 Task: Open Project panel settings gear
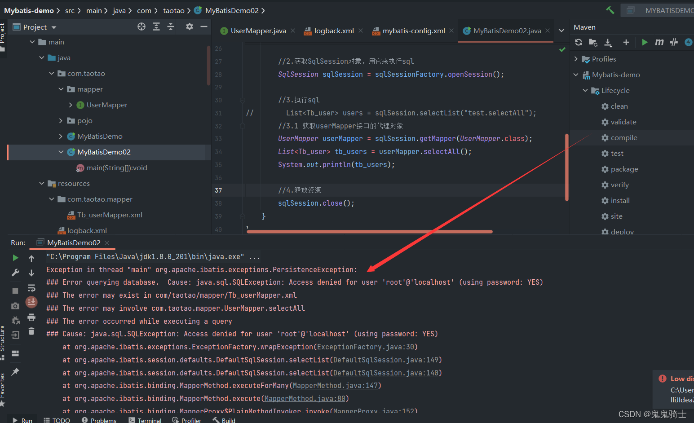(190, 27)
